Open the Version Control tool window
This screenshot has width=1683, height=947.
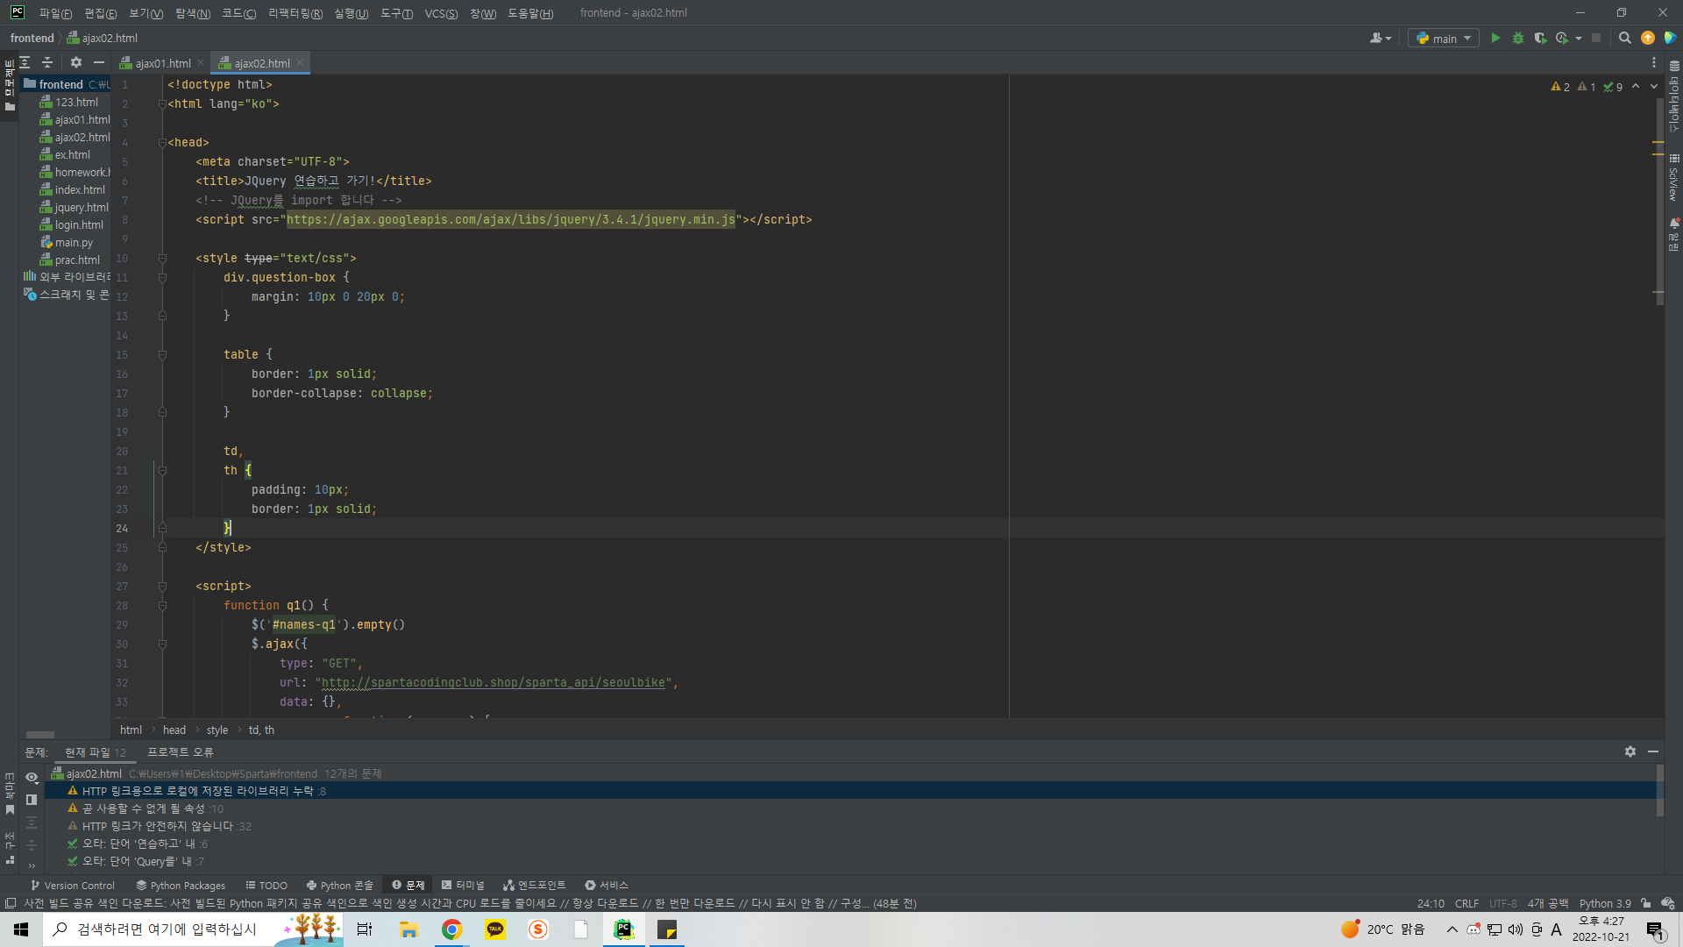tap(72, 886)
